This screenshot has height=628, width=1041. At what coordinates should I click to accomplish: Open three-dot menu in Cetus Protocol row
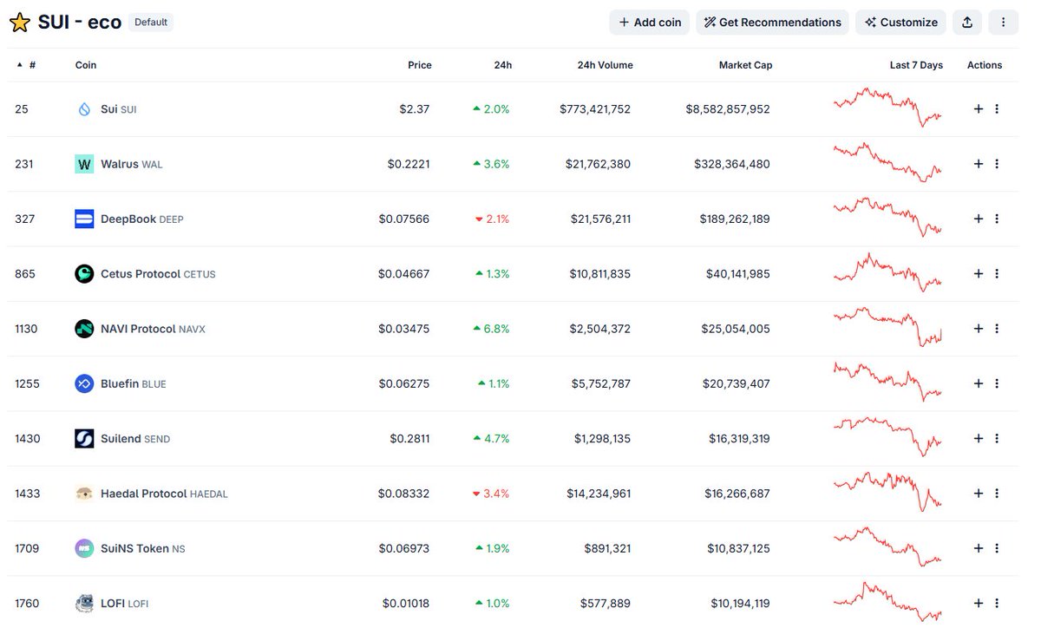point(997,274)
